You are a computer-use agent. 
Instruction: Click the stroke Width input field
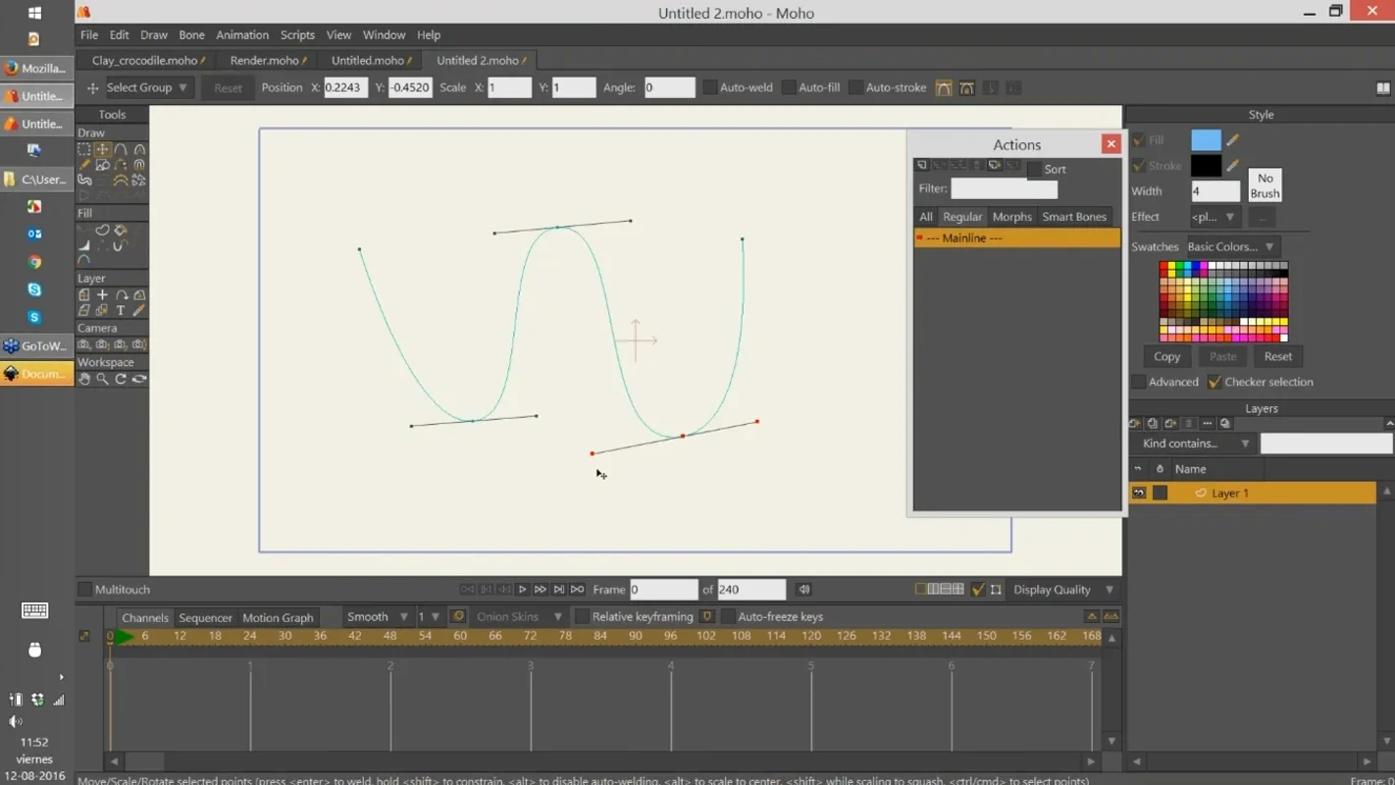[1215, 191]
